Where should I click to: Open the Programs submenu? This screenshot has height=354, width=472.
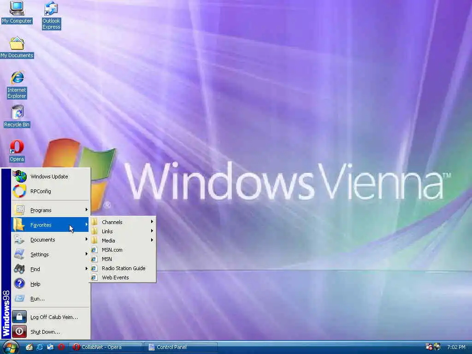(50, 210)
